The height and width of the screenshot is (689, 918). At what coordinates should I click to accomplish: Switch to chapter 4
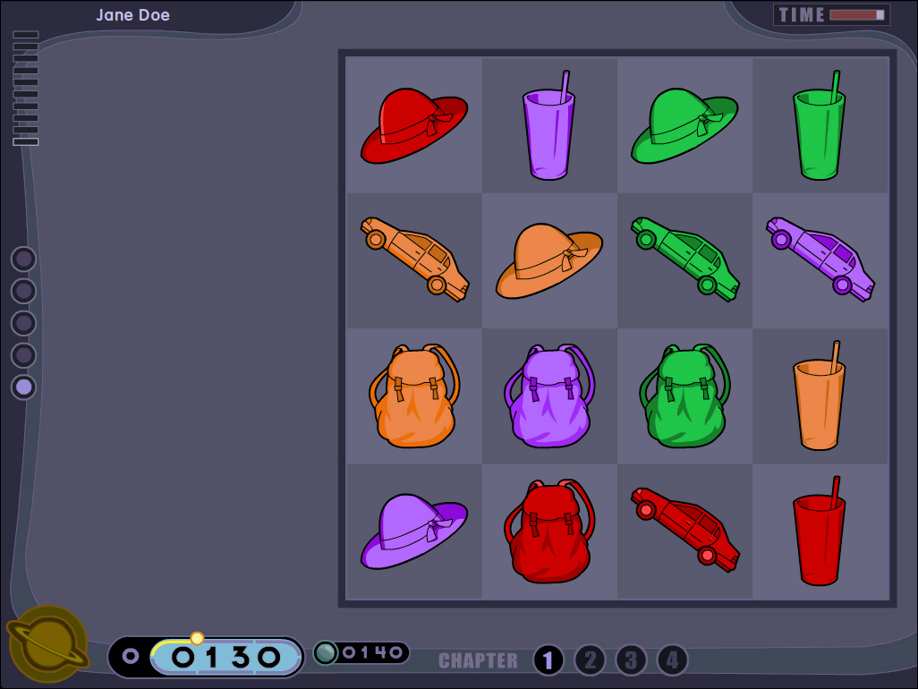click(672, 660)
